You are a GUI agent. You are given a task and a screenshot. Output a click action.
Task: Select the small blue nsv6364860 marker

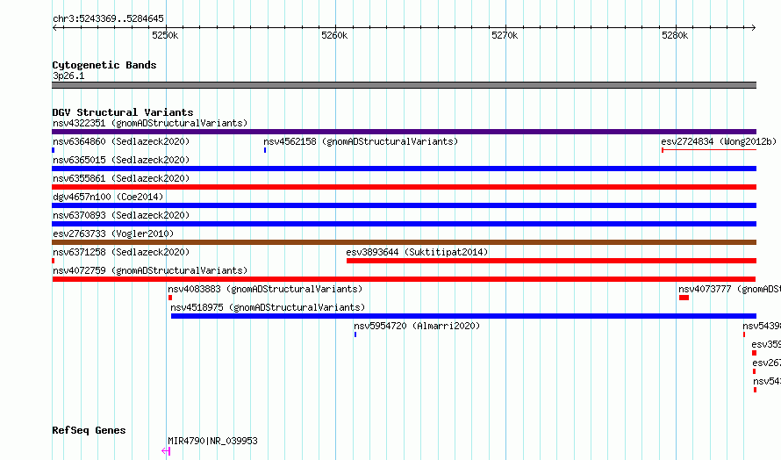(x=54, y=150)
